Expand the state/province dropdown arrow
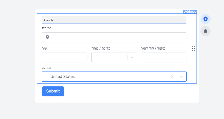The height and width of the screenshot is (119, 224). pos(132,57)
